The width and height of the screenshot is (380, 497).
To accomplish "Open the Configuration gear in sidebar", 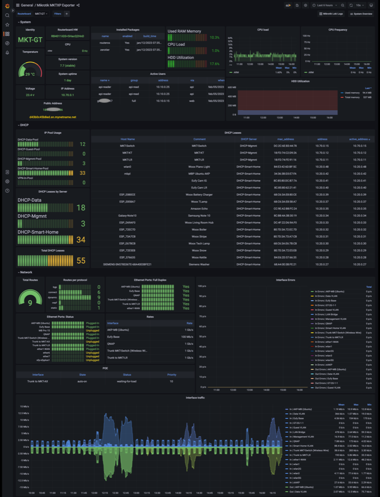I will (x=7, y=181).
